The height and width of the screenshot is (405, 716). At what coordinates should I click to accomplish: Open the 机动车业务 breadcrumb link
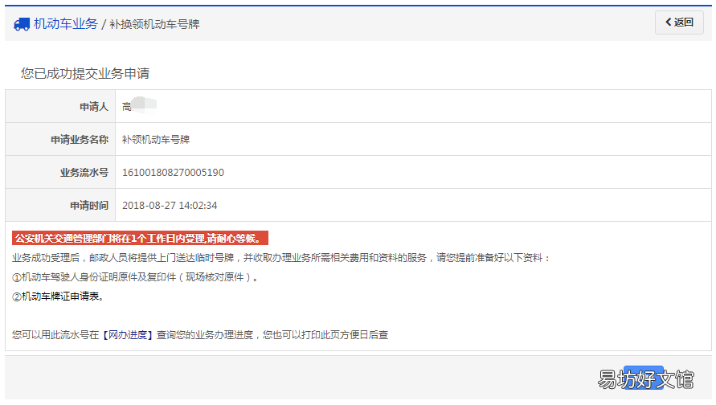coord(66,24)
